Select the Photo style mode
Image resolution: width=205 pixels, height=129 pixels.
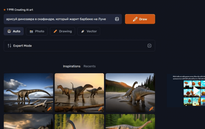37,31
